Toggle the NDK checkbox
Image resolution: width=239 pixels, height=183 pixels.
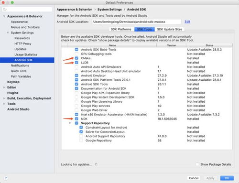click(76, 119)
